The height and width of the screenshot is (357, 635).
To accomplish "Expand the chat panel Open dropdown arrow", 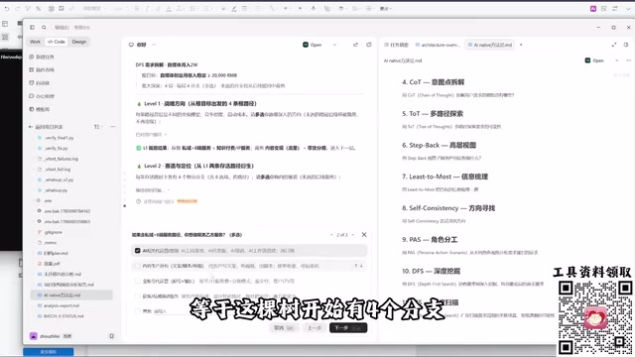I will point(334,45).
